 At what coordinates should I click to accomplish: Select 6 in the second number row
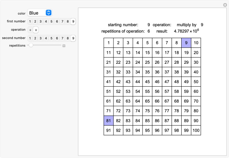point(57,38)
